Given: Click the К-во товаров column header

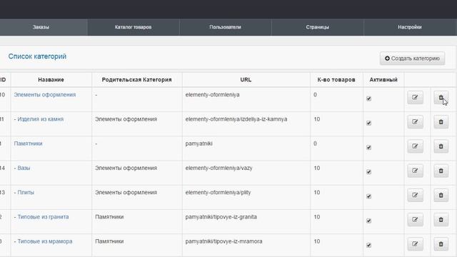Looking at the screenshot, I should 336,79.
